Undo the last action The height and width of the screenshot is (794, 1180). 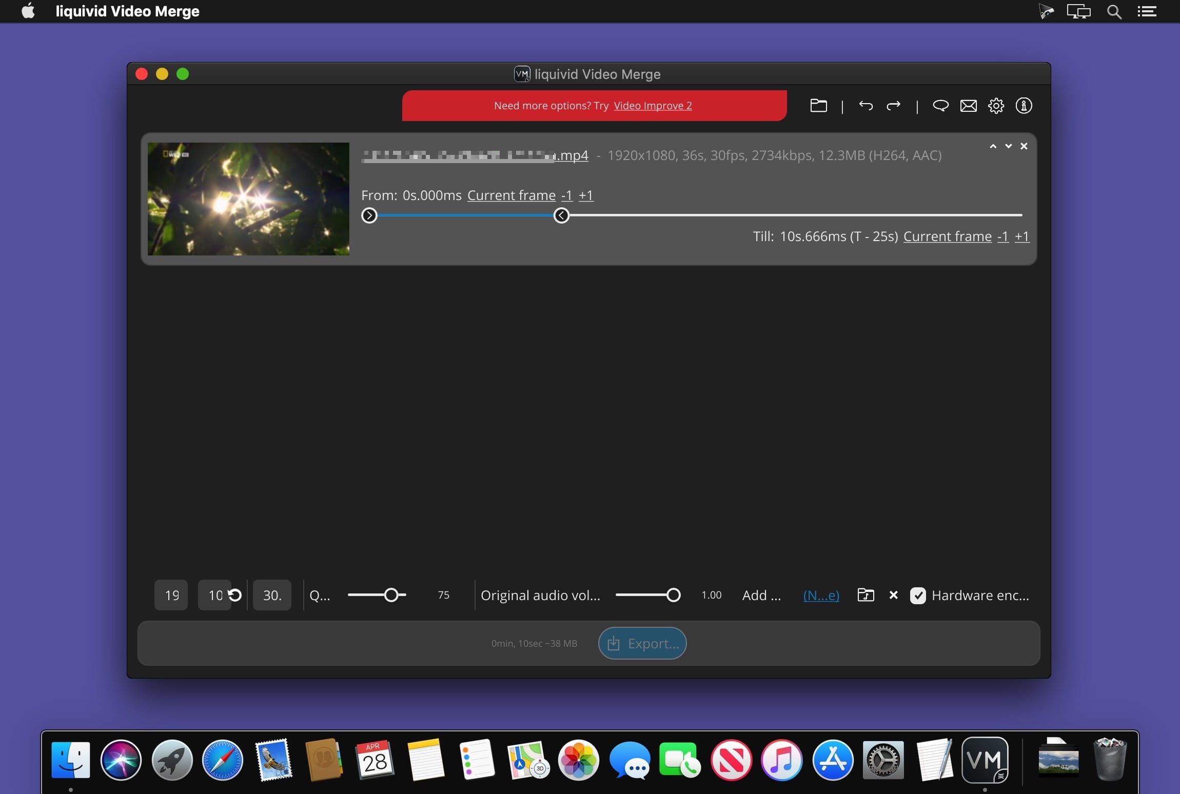[x=866, y=106]
